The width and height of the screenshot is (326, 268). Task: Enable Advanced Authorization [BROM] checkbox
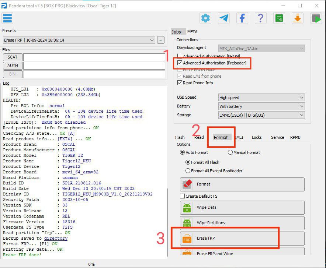[x=180, y=56]
